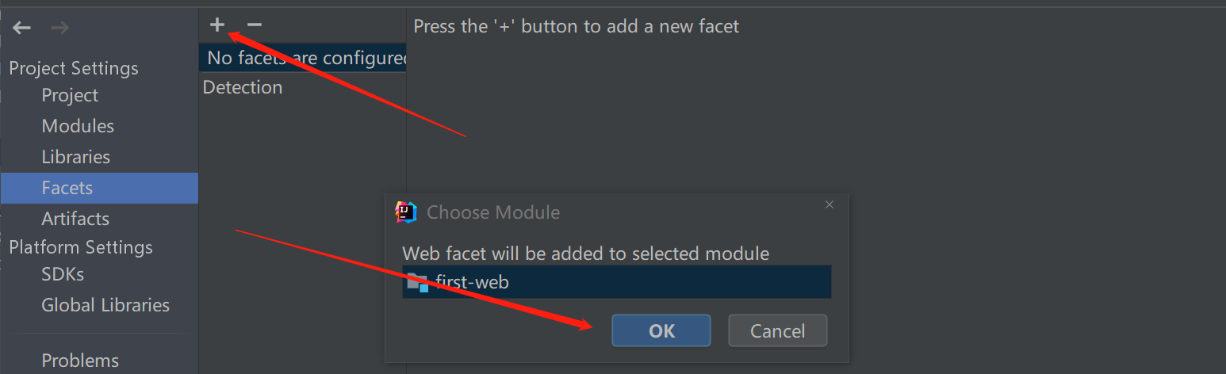Select the first-web module entry
1226x374 pixels.
pos(617,282)
